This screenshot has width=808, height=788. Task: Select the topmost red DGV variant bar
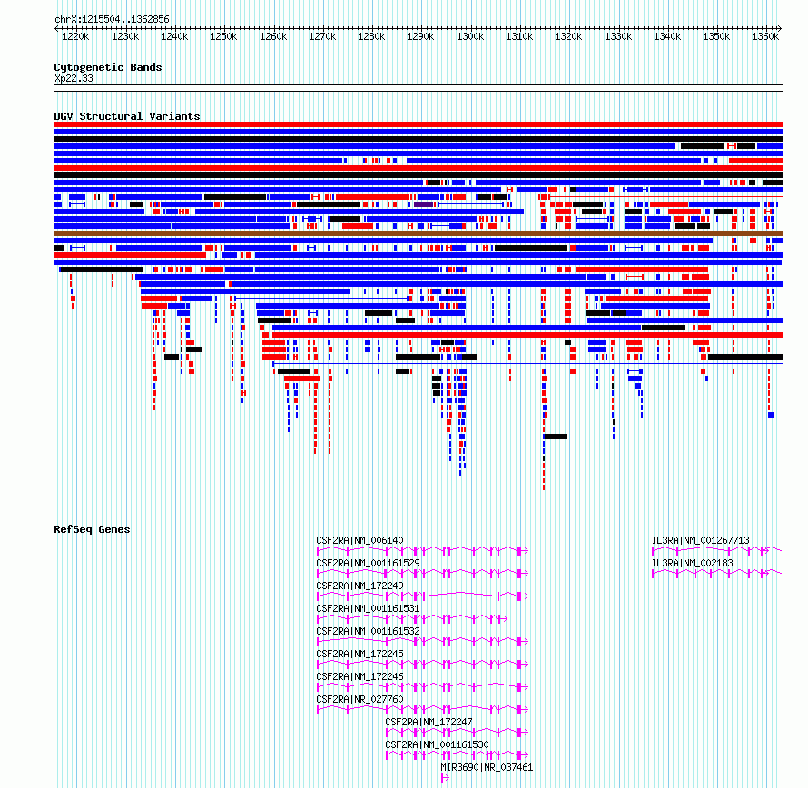tap(418, 124)
